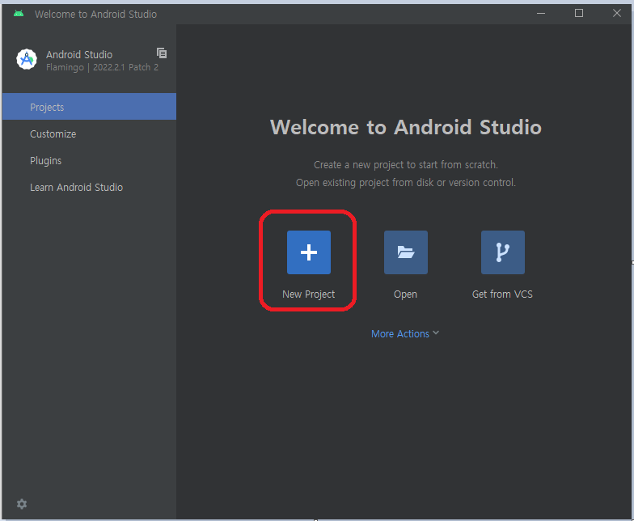Click the New Project label
The image size is (634, 521).
click(309, 294)
